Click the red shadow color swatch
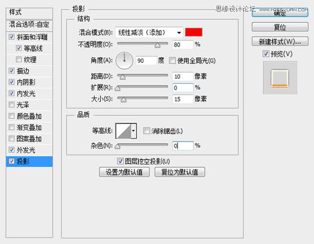314x244 pixels. [194, 32]
